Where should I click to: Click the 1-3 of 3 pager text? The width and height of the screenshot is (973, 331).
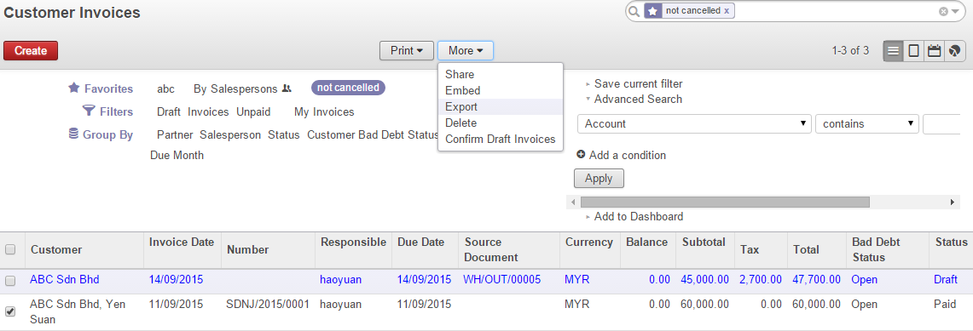tap(851, 51)
